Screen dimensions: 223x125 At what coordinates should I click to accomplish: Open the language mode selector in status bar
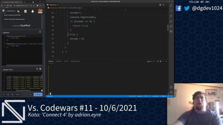pyautogui.click(x=155, y=96)
